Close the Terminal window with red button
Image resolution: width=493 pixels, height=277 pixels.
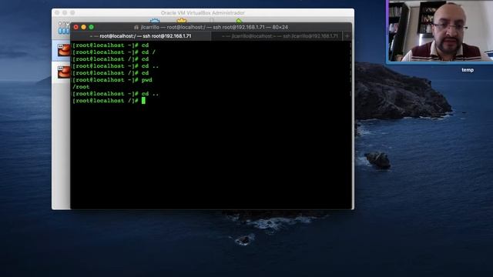(75, 28)
